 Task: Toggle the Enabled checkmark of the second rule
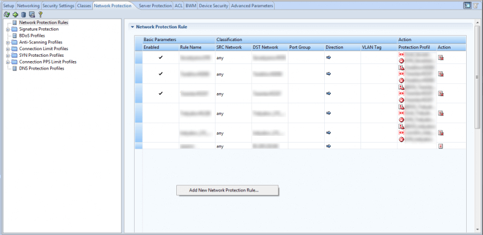[161, 74]
